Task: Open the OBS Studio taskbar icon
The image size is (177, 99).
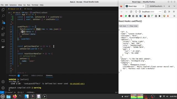Action: (45, 96)
